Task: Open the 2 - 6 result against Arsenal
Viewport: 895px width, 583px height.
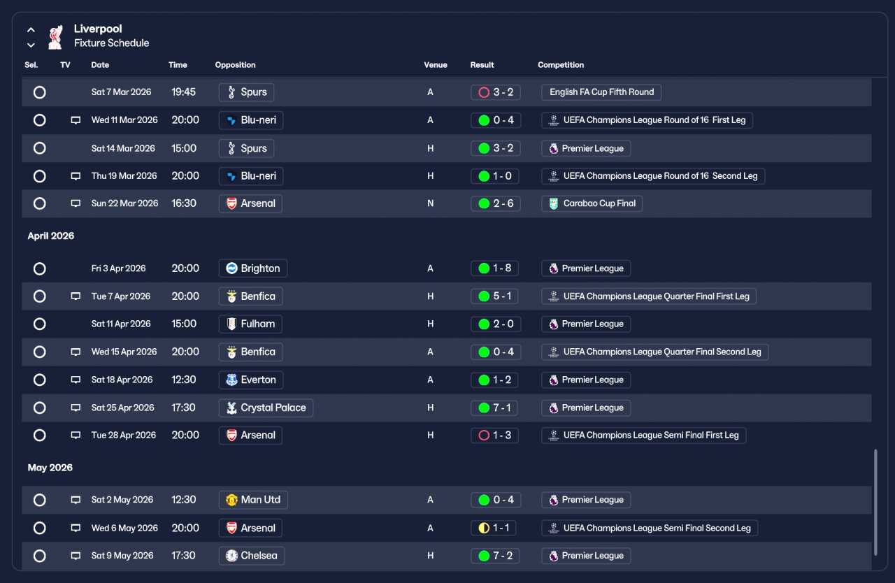Action: pyautogui.click(x=496, y=203)
